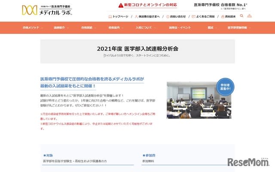Expand the arrow beside 入校について
This screenshot has height=172, width=275.
(155, 28)
